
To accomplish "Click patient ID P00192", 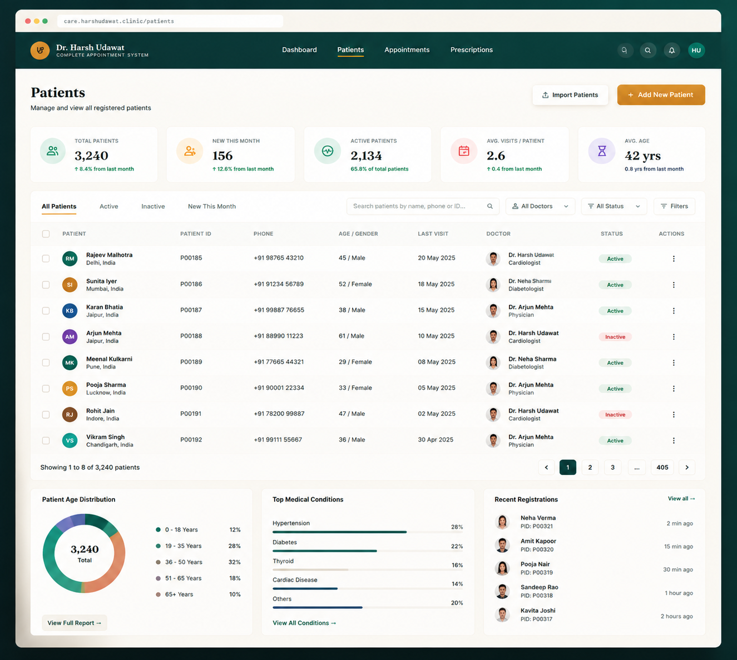I will point(191,440).
